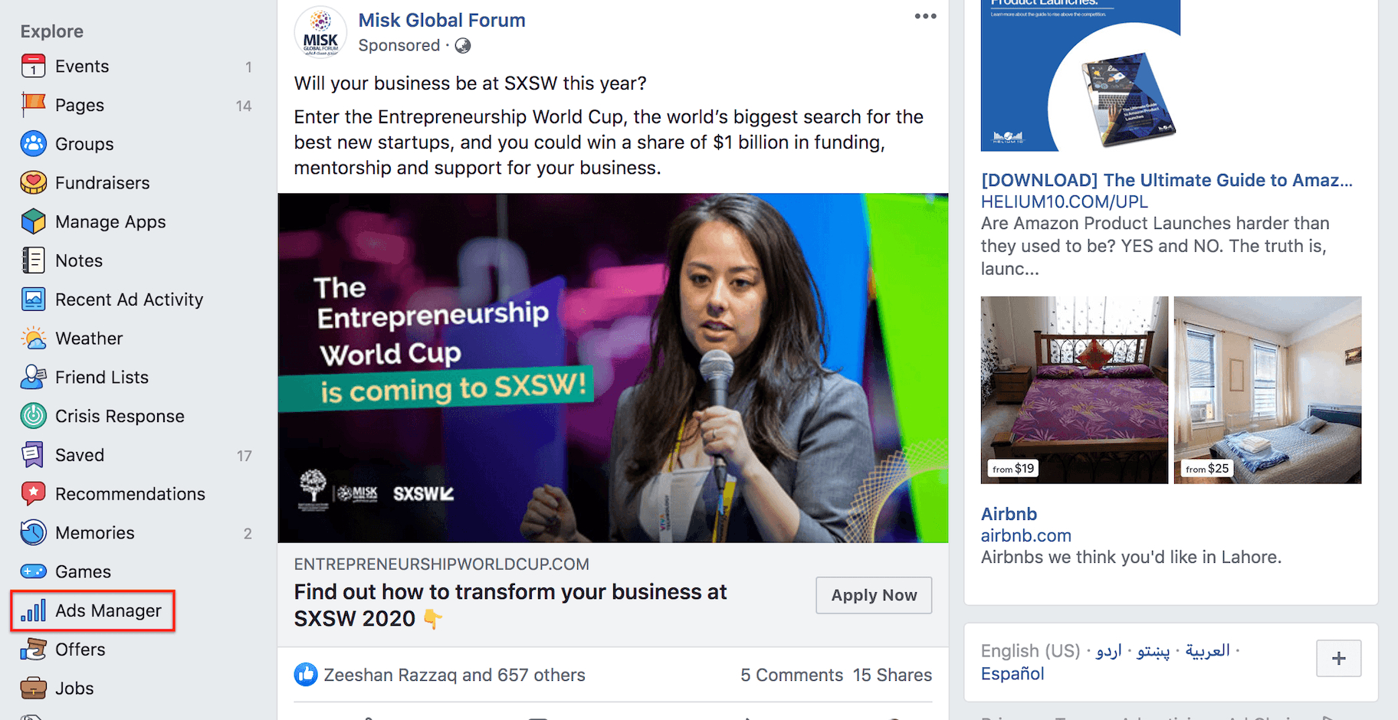Click the Manage Apps cube icon
The width and height of the screenshot is (1398, 720).
[33, 221]
